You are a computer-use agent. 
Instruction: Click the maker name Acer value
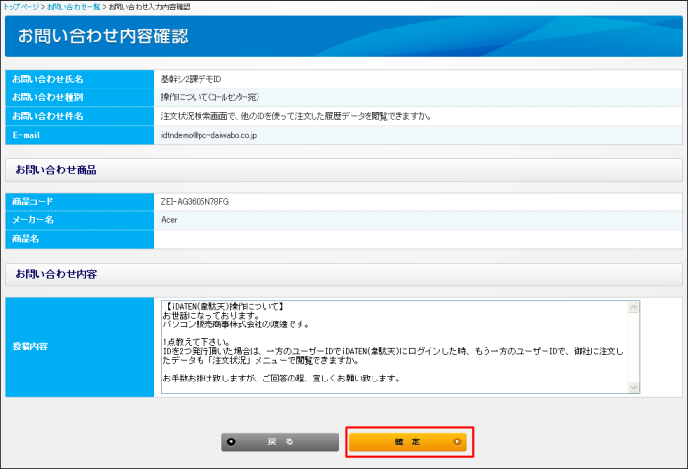(x=169, y=219)
